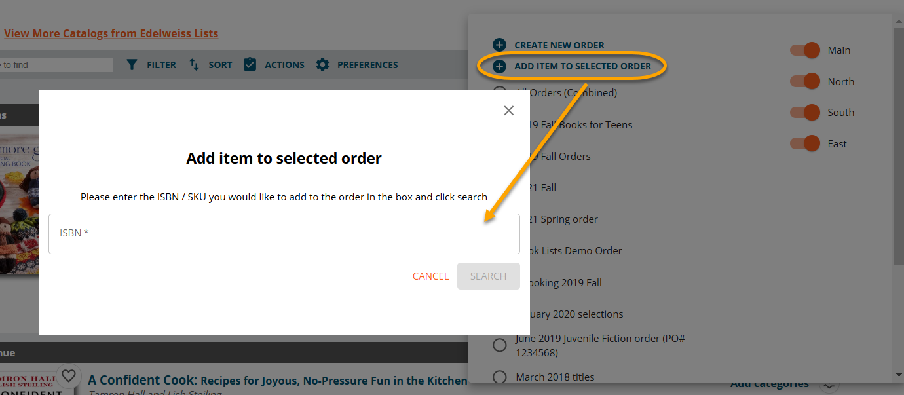Turn off the South location switch
The image size is (904, 395).
point(804,112)
